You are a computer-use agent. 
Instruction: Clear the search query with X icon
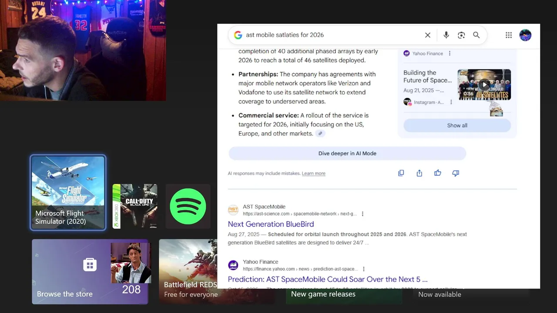(x=428, y=35)
